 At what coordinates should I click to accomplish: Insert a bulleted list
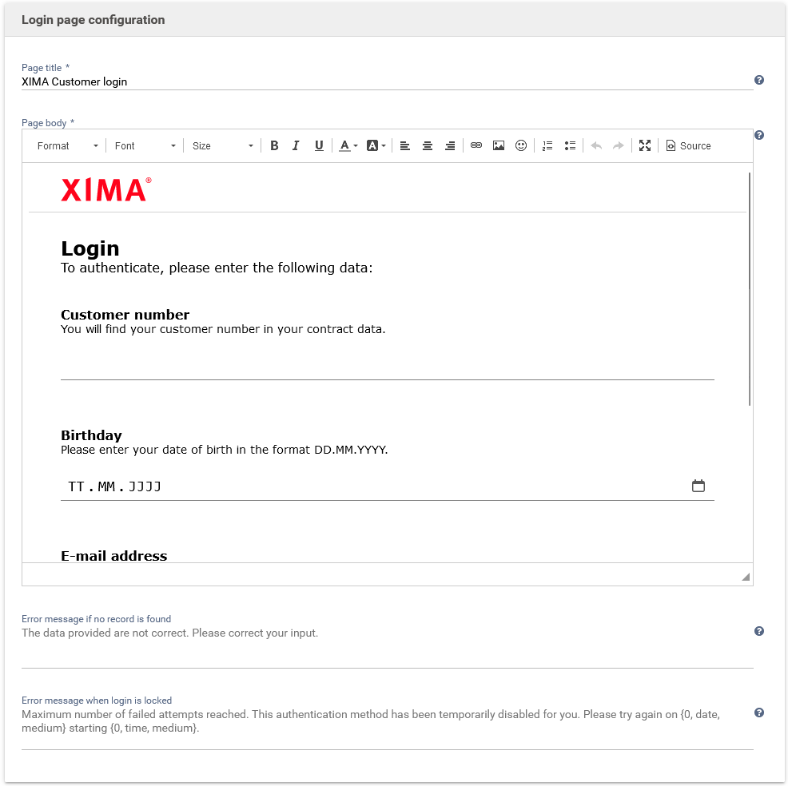tap(570, 146)
